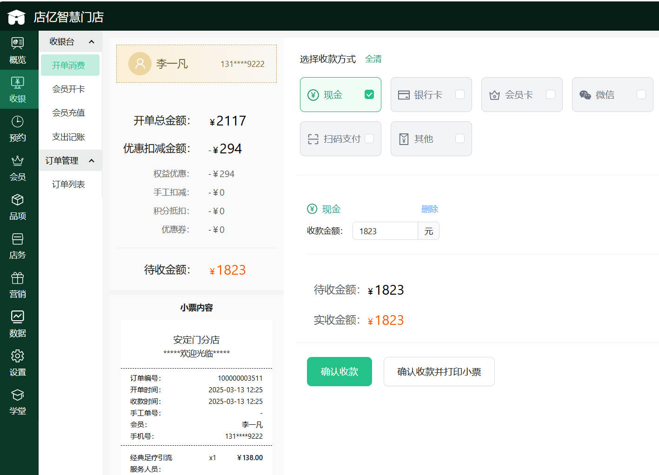Click 安定门分店 receipt title
This screenshot has width=659, height=475.
pyautogui.click(x=196, y=340)
